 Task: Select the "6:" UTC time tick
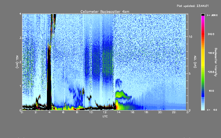pyautogui.click(x=64, y=112)
